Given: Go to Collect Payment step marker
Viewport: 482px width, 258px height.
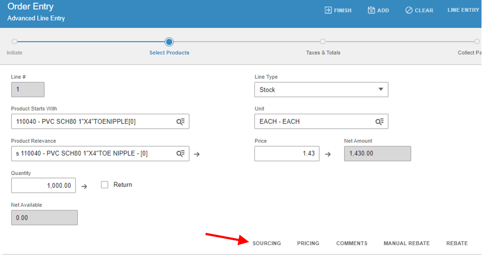Looking at the screenshot, I should point(477,41).
